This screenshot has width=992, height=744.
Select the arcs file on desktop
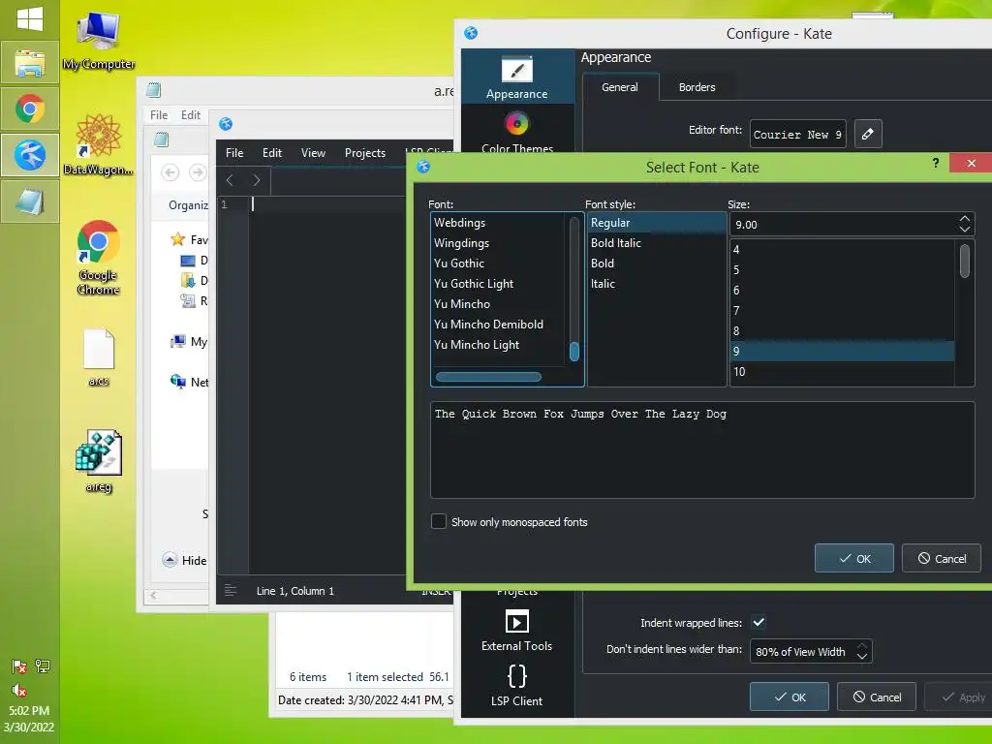pos(98,357)
